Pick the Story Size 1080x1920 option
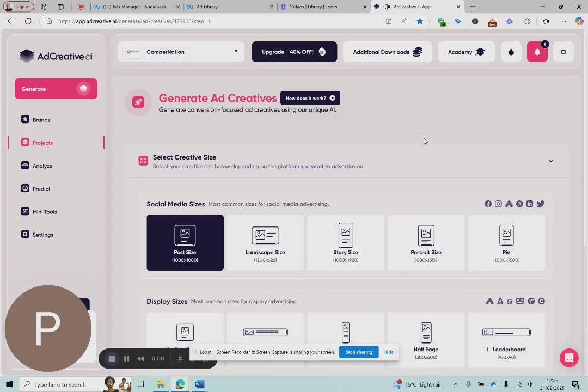The width and height of the screenshot is (588, 392). coord(346,242)
